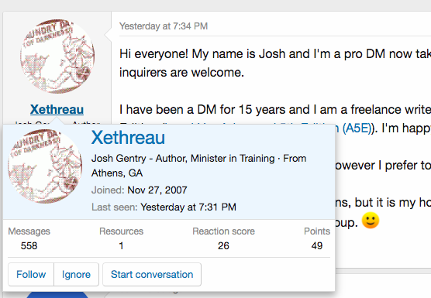This screenshot has width=431, height=298.
Task: Open the large Xethreau profile name in the popup
Action: (128, 138)
